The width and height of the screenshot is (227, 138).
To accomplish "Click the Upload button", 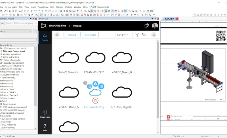I will pos(72,35).
